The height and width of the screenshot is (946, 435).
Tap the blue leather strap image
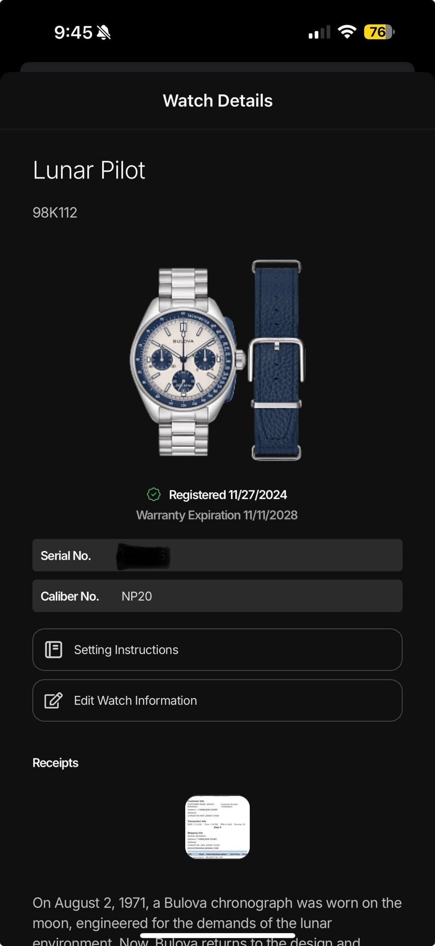(276, 360)
